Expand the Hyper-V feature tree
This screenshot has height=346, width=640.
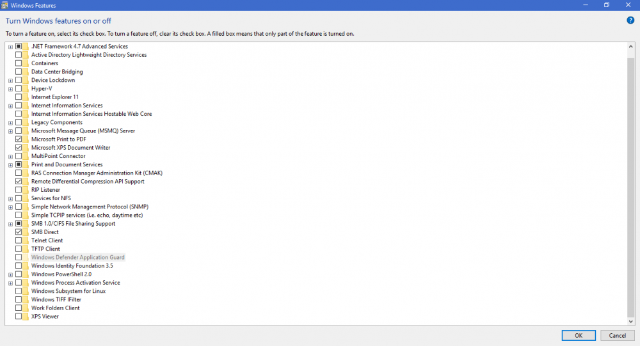coord(10,89)
